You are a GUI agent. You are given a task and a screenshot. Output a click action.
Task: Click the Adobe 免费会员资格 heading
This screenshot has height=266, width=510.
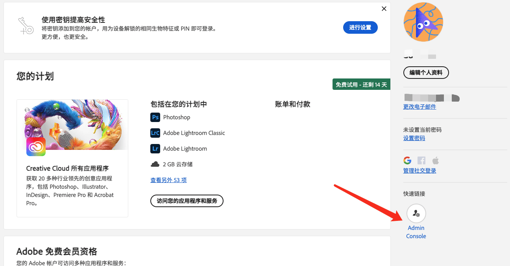[x=57, y=251]
